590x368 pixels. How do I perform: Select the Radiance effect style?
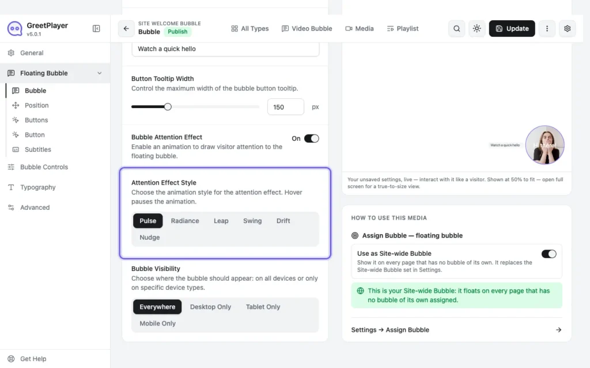tap(185, 221)
